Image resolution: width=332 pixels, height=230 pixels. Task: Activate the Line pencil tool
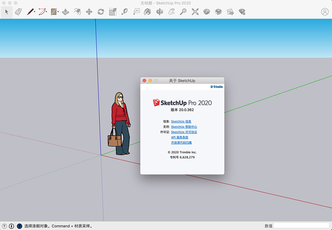30,12
